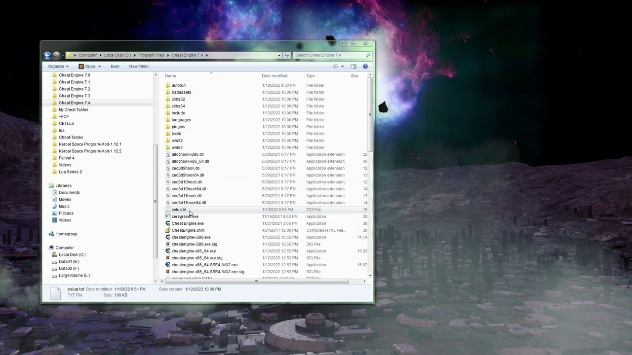Click Computer in address bar
This screenshot has width=632, height=355.
click(x=87, y=55)
